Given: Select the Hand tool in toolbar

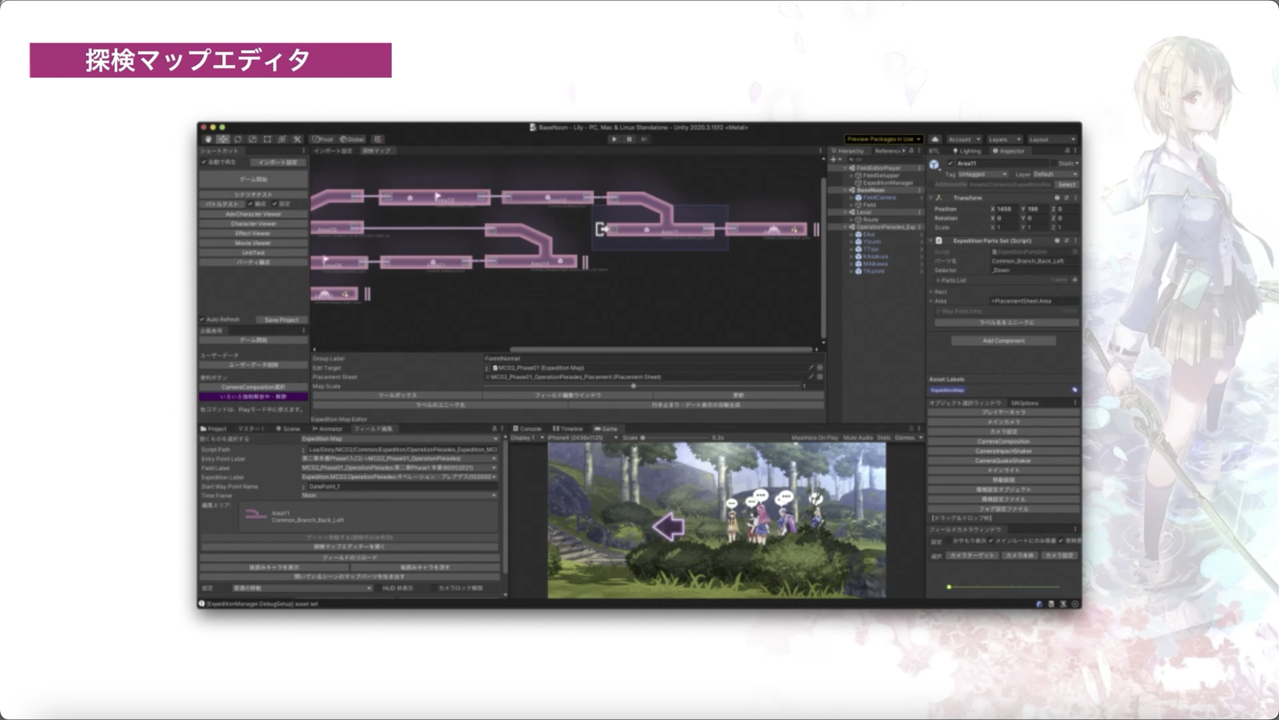Looking at the screenshot, I should [208, 139].
